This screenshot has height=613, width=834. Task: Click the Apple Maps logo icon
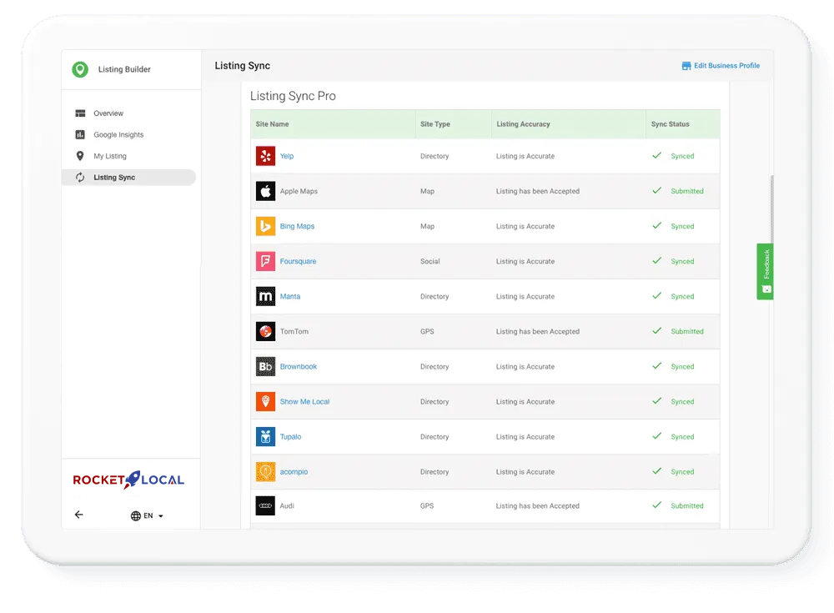coord(265,191)
